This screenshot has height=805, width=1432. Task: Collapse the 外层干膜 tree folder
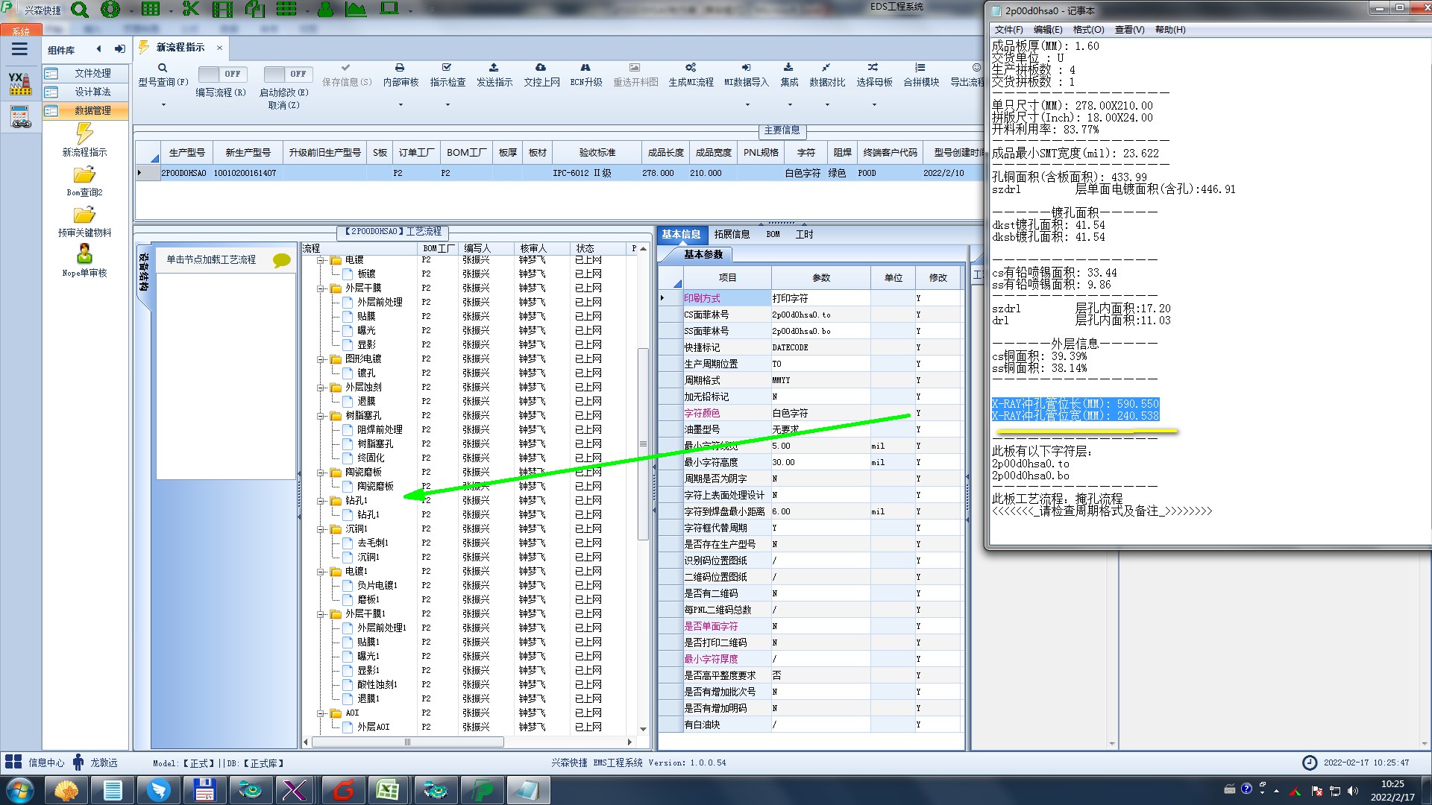click(321, 288)
